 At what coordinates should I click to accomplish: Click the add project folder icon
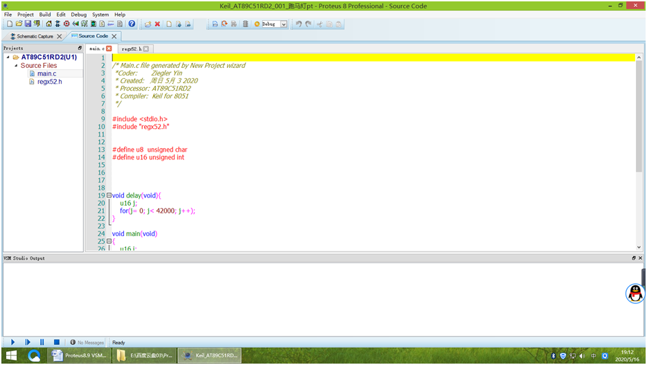coord(148,24)
